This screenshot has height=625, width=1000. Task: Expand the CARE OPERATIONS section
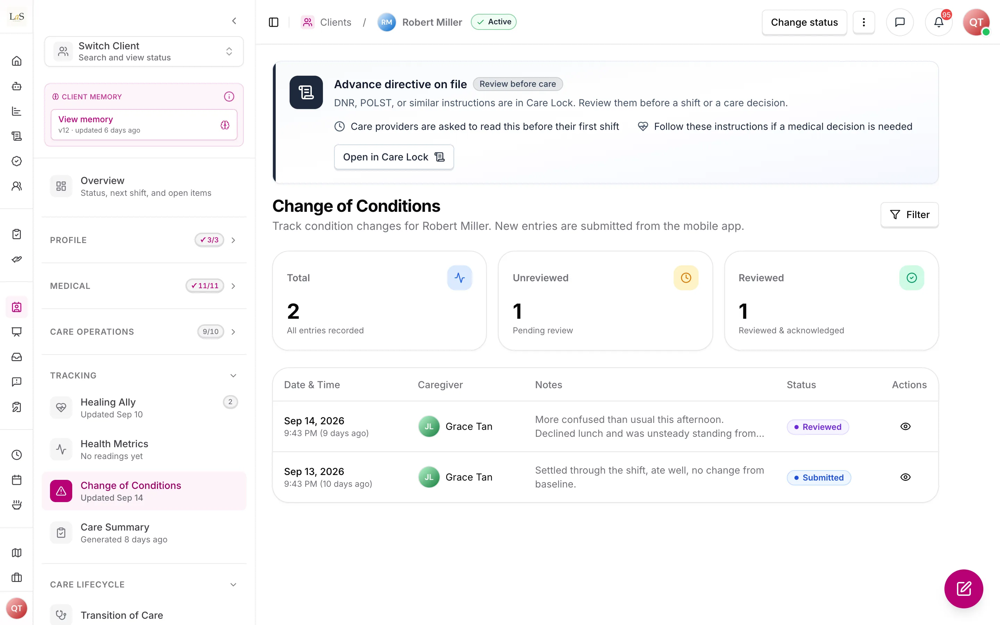tap(144, 332)
